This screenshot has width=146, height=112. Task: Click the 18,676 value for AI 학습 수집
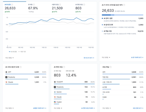[140, 31]
